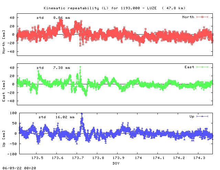The height and width of the screenshot is (170, 220).
Task: Click the 'East [mm]' y-axis label
Action: 4,91
